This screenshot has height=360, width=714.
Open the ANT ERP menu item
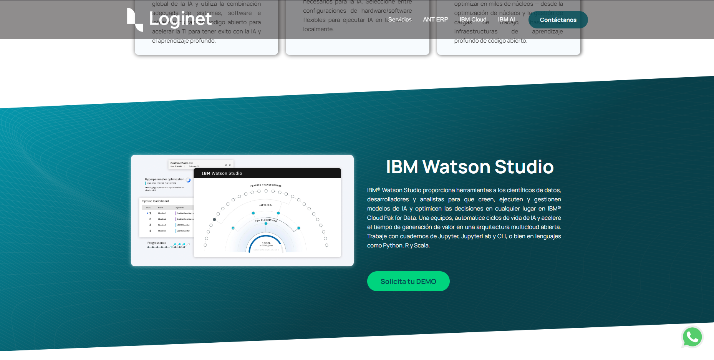point(436,20)
